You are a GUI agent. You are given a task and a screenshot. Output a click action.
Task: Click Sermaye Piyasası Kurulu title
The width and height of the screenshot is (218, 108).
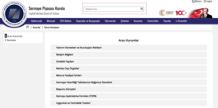(47, 8)
